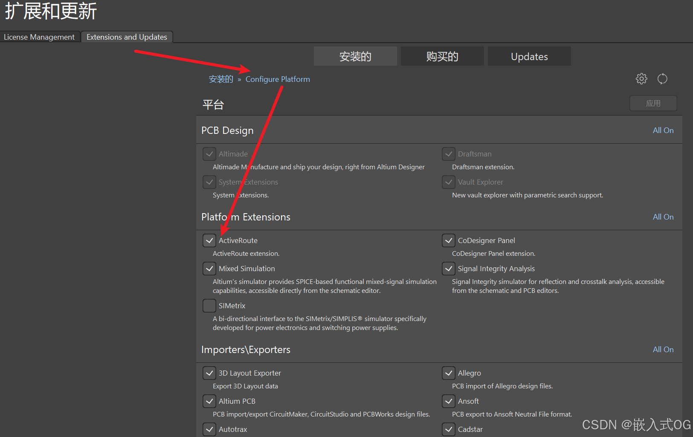Select the Extensions and Updates tab
Image resolution: width=693 pixels, height=437 pixels.
(x=127, y=37)
